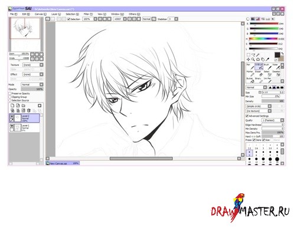Toggle the RGB slider panel

253,19
